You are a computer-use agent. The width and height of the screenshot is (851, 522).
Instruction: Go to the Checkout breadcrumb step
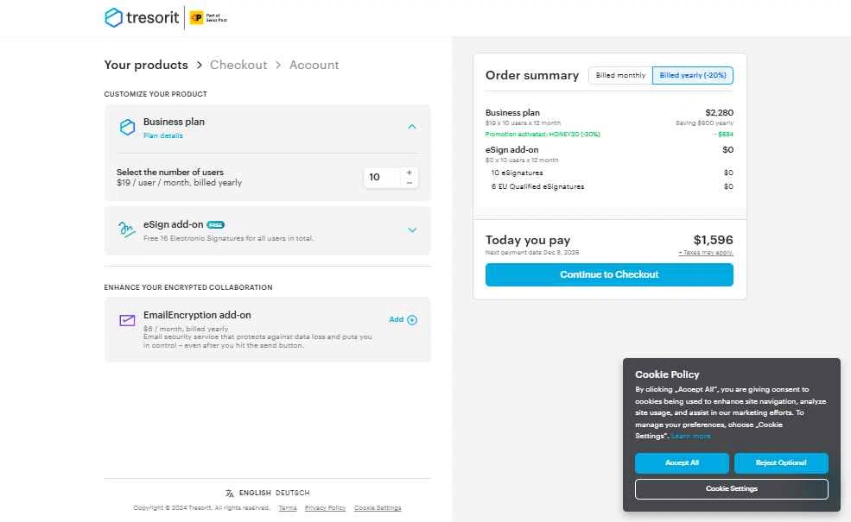[x=238, y=65]
